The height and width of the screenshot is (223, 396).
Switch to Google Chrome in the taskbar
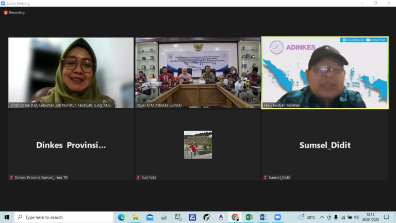235,217
